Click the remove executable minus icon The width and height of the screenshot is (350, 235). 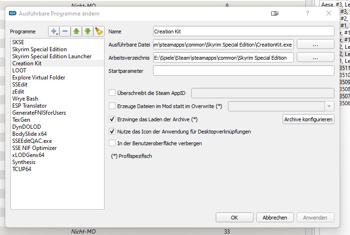[65, 31]
